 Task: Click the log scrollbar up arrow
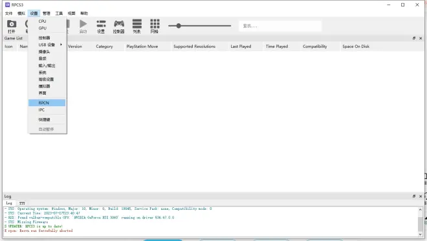(420, 209)
